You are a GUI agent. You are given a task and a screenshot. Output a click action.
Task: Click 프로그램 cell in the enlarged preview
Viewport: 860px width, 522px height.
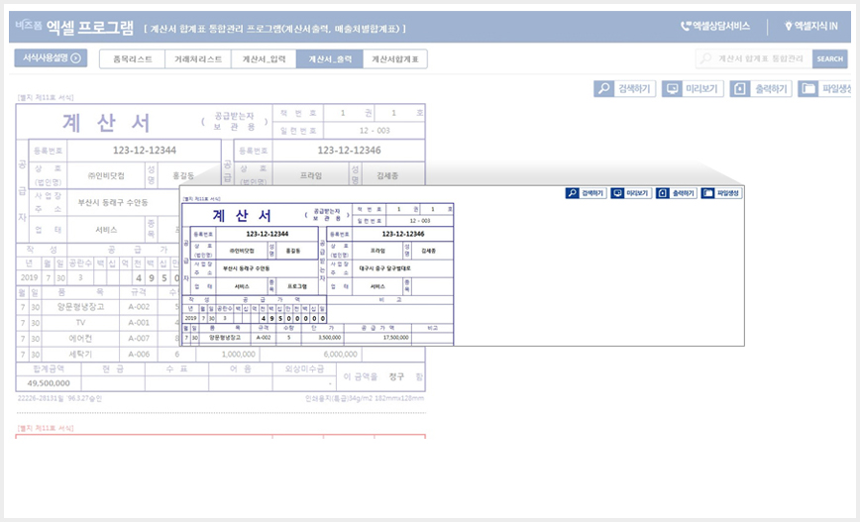(x=296, y=286)
